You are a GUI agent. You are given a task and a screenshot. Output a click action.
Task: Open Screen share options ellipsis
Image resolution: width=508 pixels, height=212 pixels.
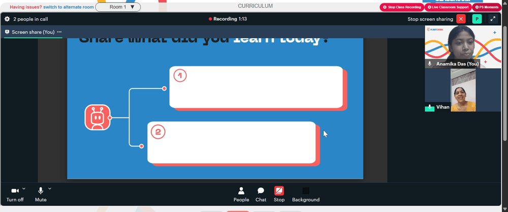pyautogui.click(x=59, y=32)
